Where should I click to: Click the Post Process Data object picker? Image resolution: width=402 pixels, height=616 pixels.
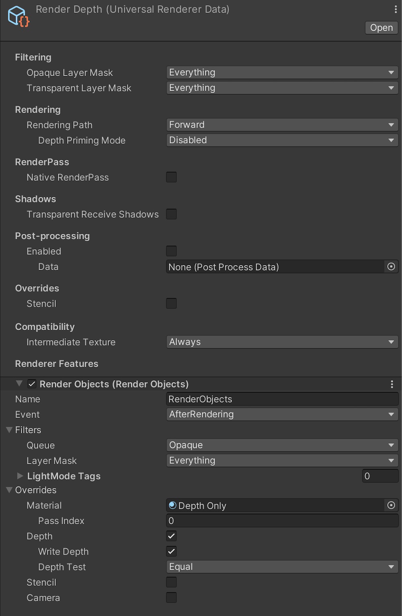tap(391, 267)
